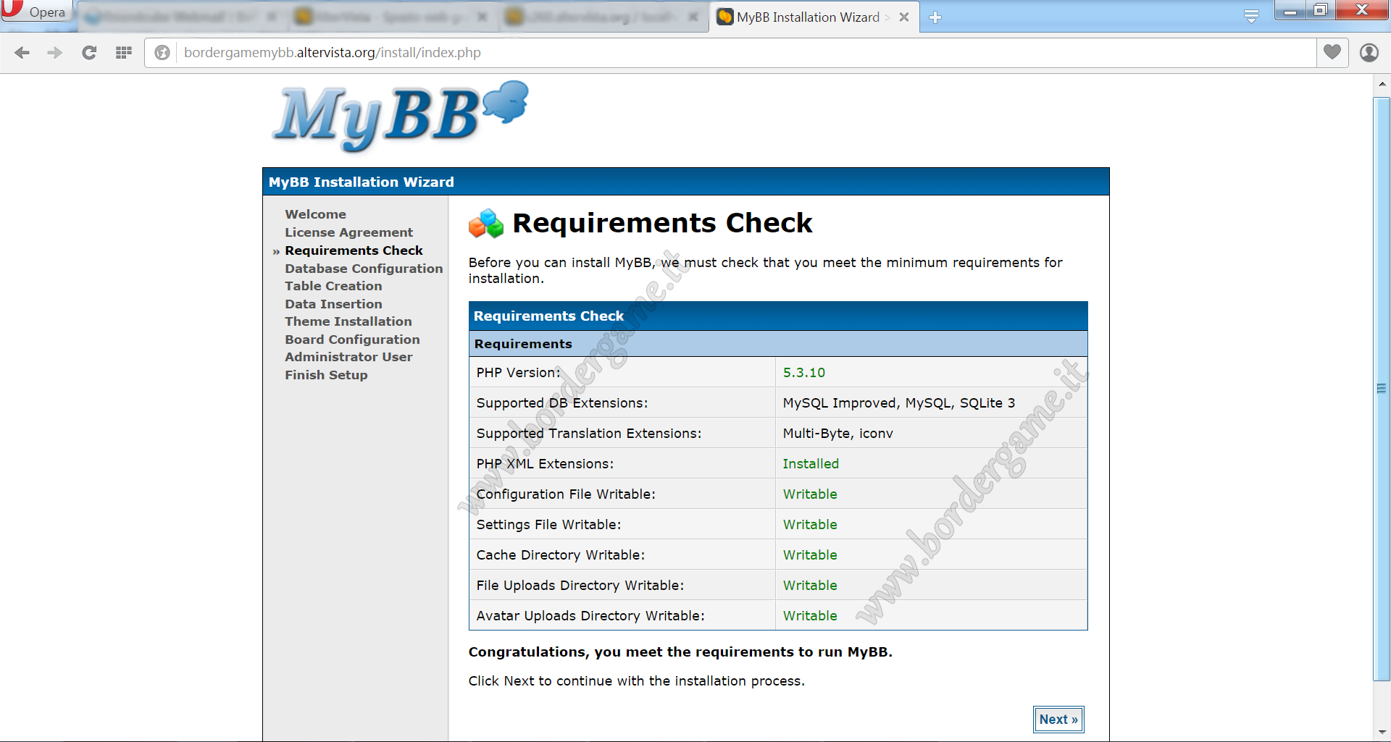This screenshot has height=742, width=1391.
Task: Click the scrollbar up arrow
Action: pyautogui.click(x=1382, y=84)
